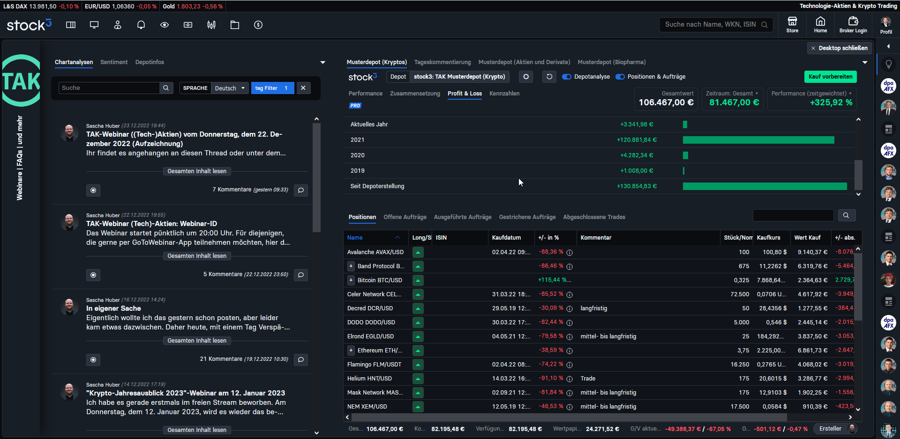The image size is (900, 439).
Task: Open the notifications bell icon in toolbar
Action: tap(141, 25)
